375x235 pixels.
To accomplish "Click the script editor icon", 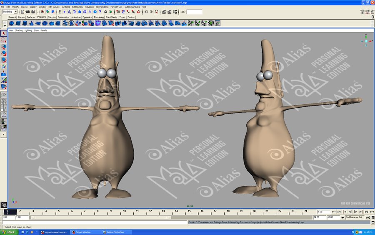I will (373, 222).
